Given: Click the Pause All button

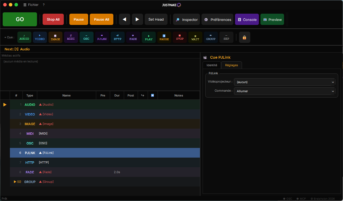Looking at the screenshot, I should point(102,19).
